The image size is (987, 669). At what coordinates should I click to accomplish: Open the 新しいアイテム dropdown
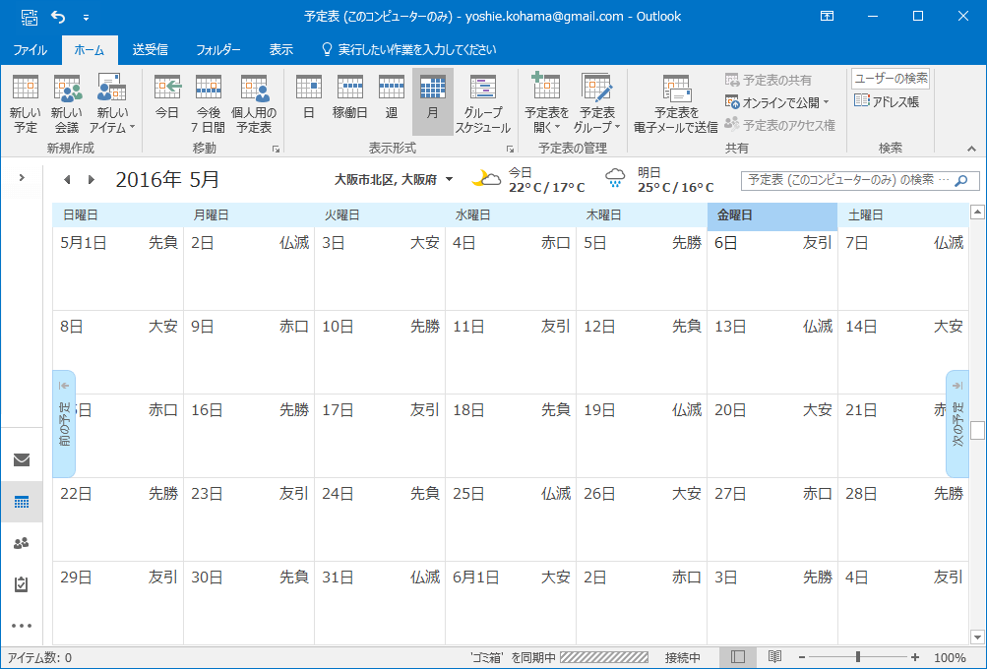pyautogui.click(x=112, y=104)
